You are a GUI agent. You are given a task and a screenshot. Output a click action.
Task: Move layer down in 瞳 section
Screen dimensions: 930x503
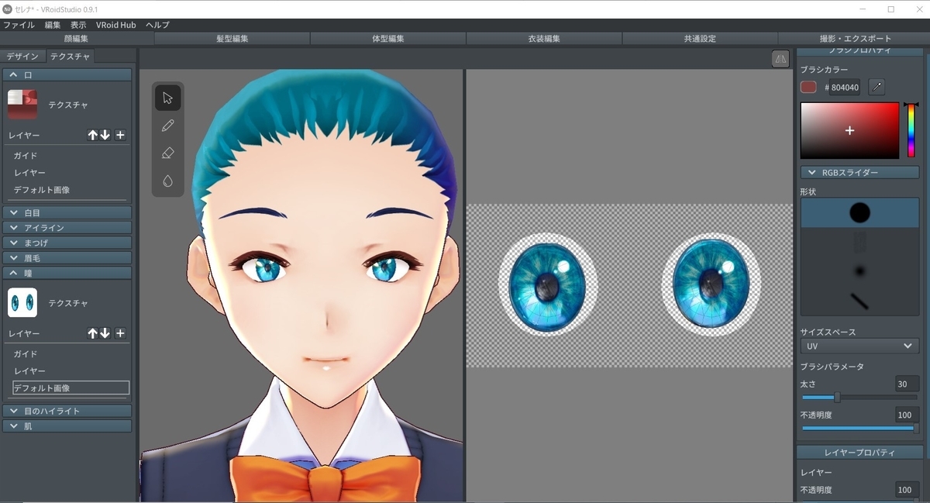pyautogui.click(x=105, y=333)
